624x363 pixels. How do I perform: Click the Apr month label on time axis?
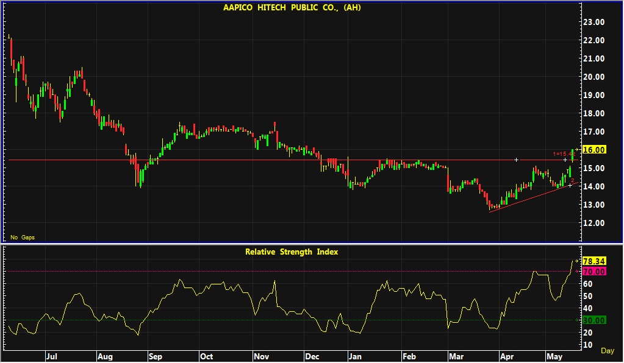(507, 356)
